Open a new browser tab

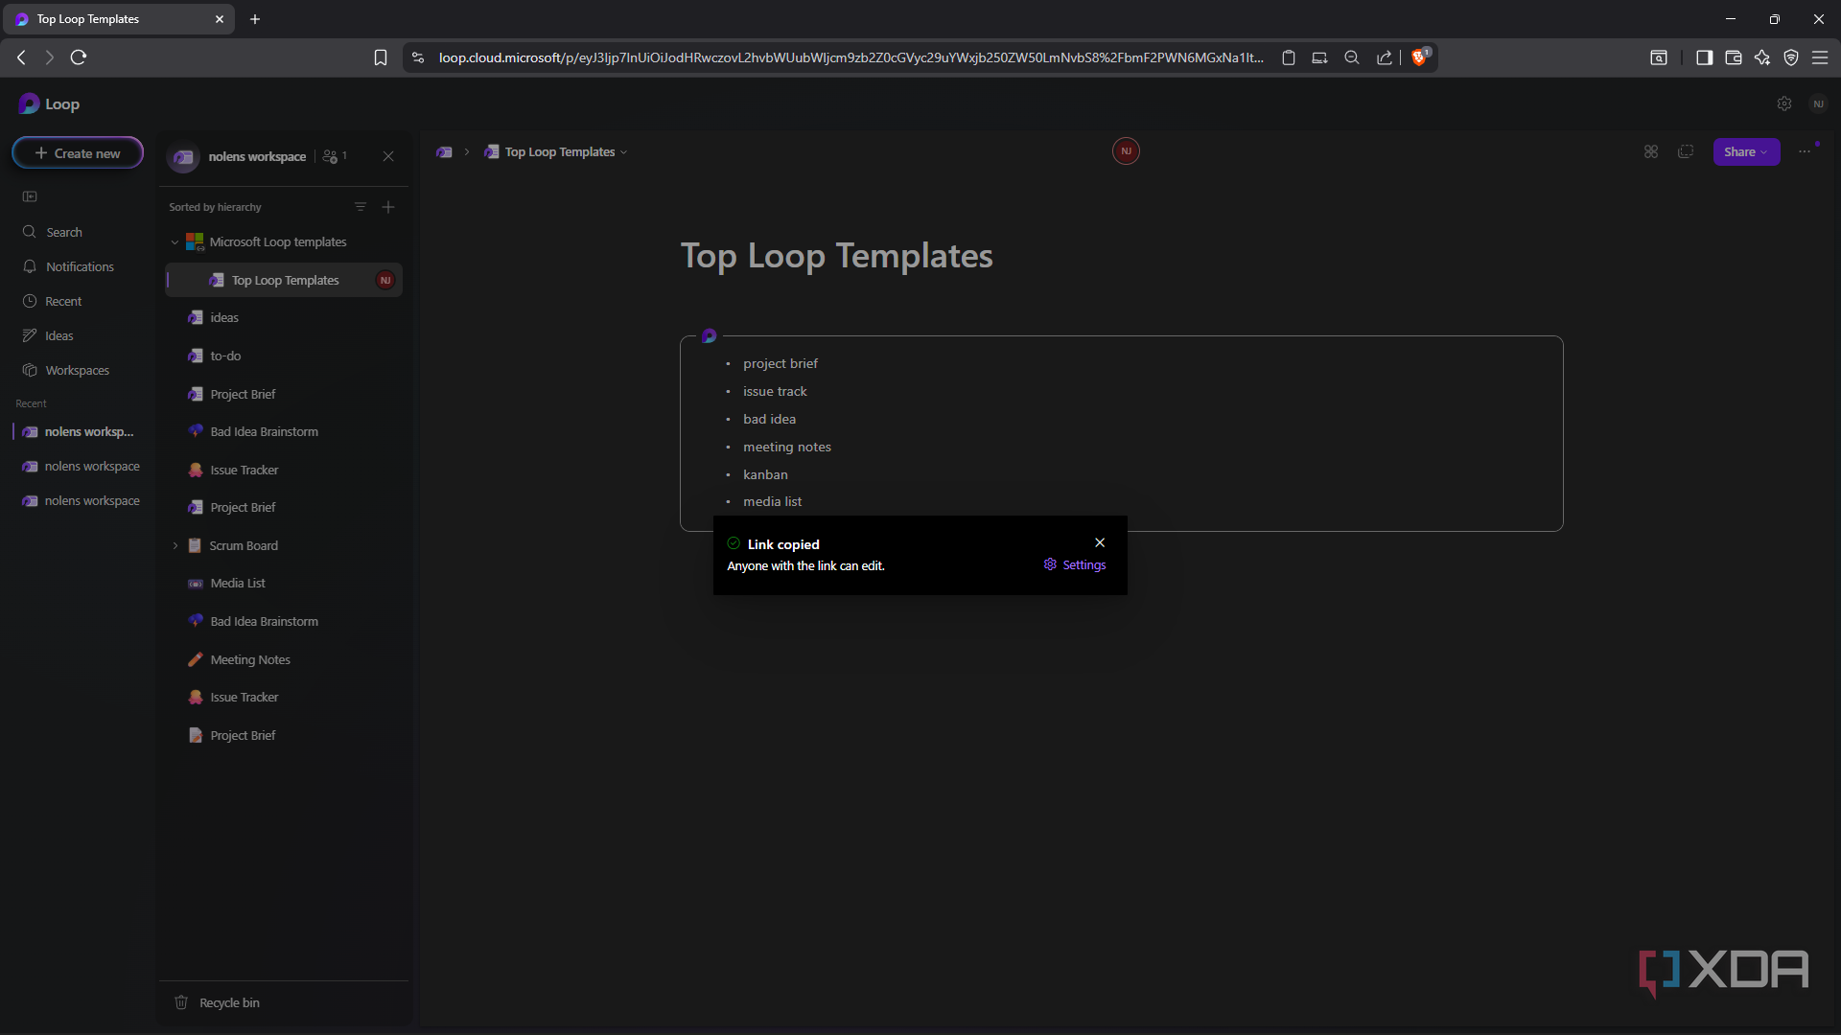[x=255, y=19]
